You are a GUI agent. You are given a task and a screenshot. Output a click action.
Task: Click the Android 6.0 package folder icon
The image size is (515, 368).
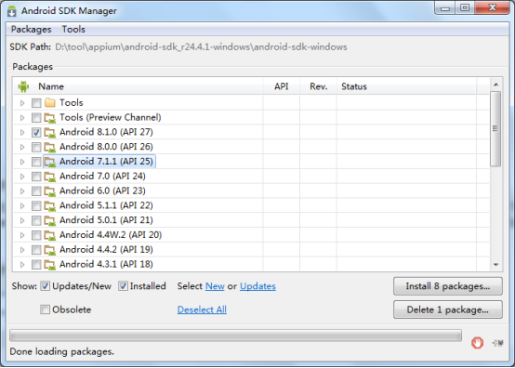pyautogui.click(x=50, y=191)
